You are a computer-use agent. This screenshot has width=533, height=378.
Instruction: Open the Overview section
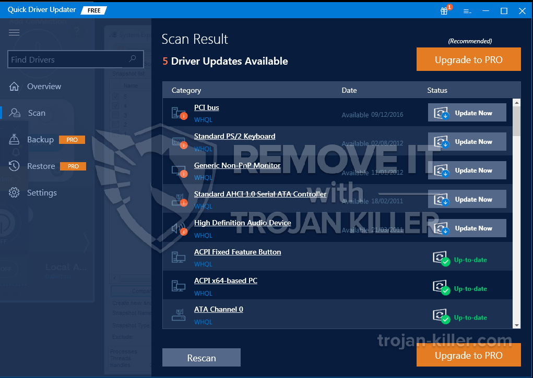tap(44, 86)
